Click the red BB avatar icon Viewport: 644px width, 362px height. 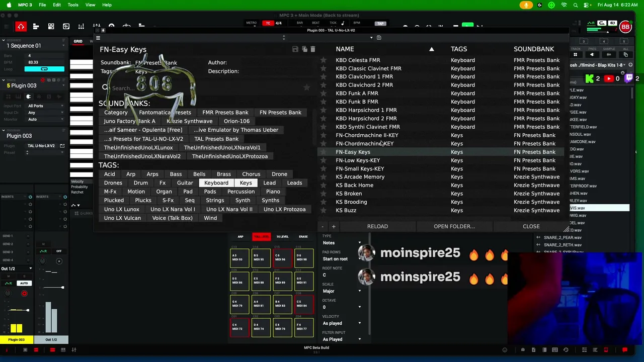coord(625,27)
